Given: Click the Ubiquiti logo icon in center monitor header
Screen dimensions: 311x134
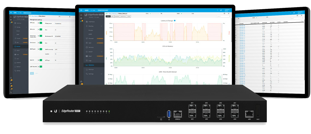Looking at the screenshot, I should click(x=221, y=10).
